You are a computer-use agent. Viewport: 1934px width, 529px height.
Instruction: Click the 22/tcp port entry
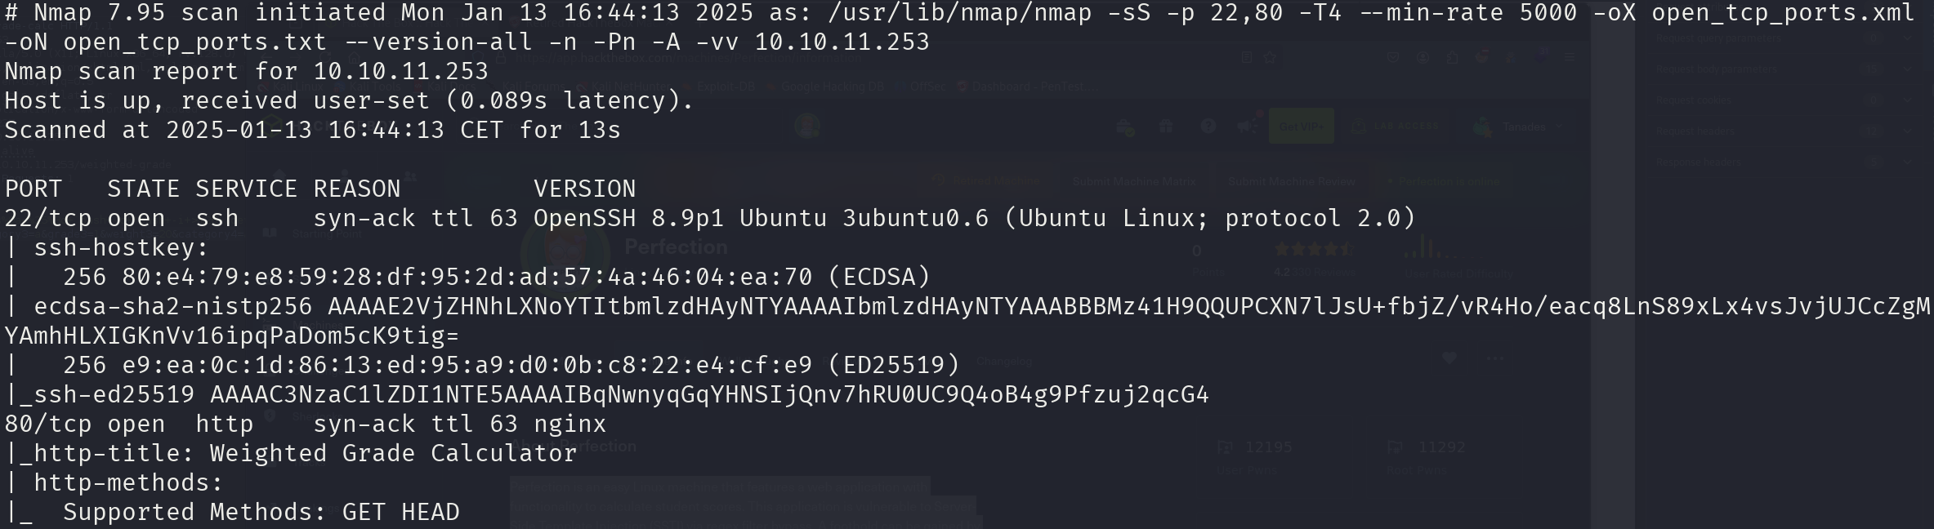click(48, 218)
